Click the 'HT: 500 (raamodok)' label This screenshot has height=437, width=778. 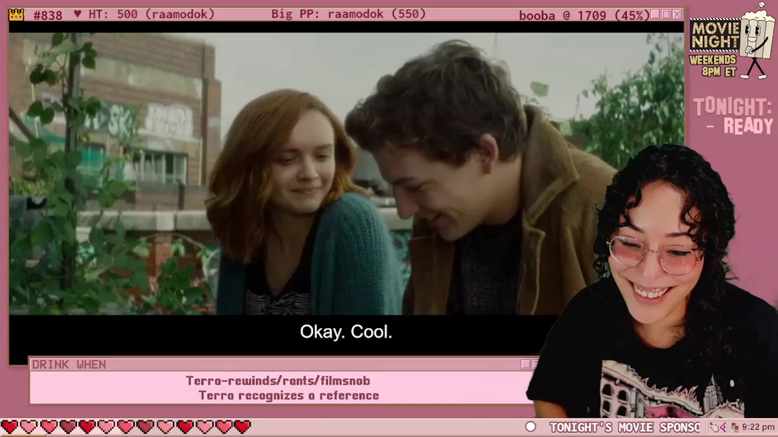(151, 15)
